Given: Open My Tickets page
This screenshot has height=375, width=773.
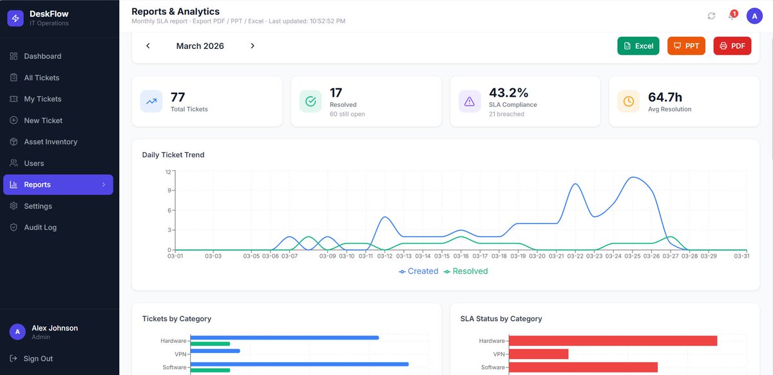Looking at the screenshot, I should click(58, 99).
